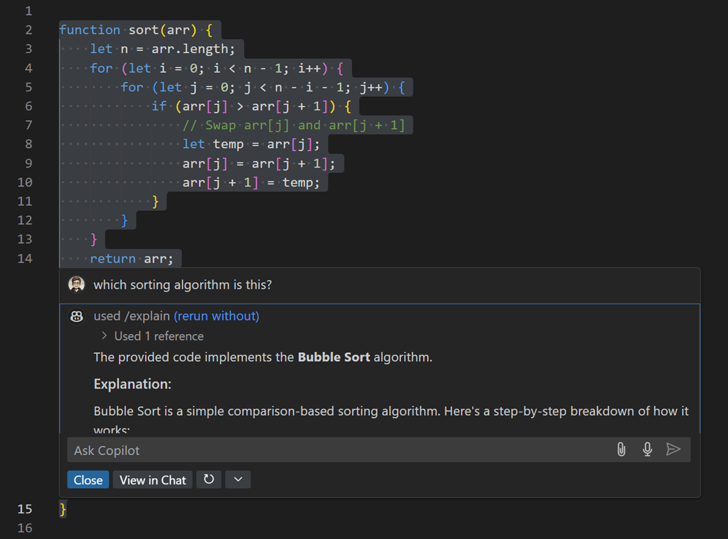Start voice input with the microphone icon
The image size is (728, 539).
(x=647, y=449)
